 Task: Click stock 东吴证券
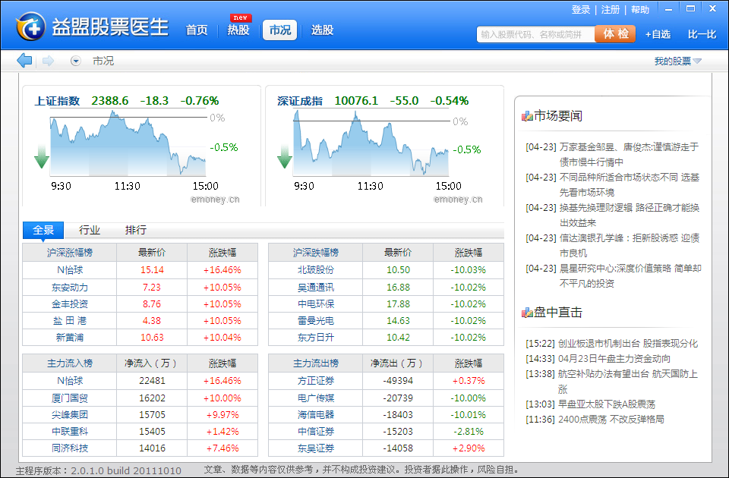[x=316, y=448]
